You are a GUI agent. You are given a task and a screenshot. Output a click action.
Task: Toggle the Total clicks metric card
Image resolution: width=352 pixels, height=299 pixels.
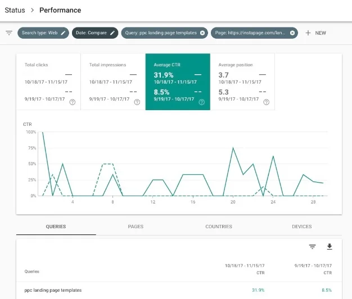(48, 81)
